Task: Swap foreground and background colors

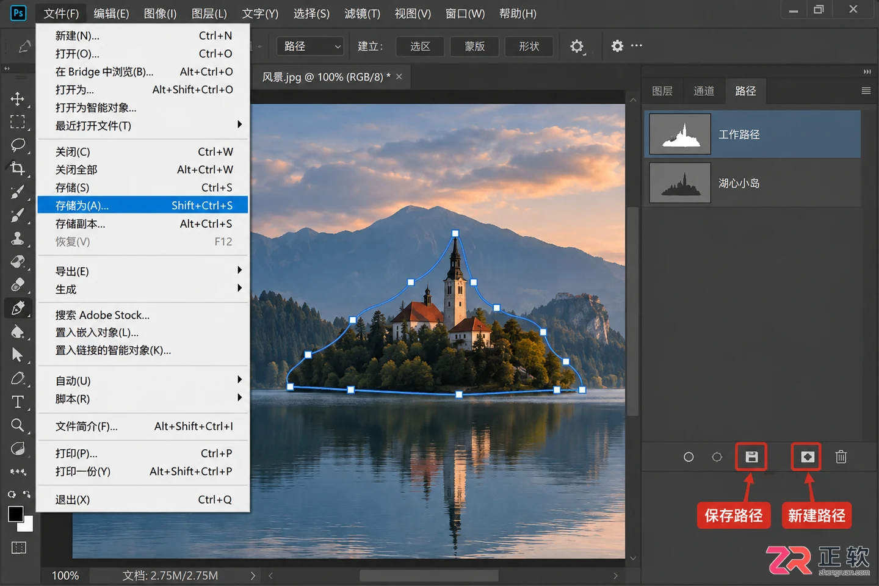Action: click(27, 494)
